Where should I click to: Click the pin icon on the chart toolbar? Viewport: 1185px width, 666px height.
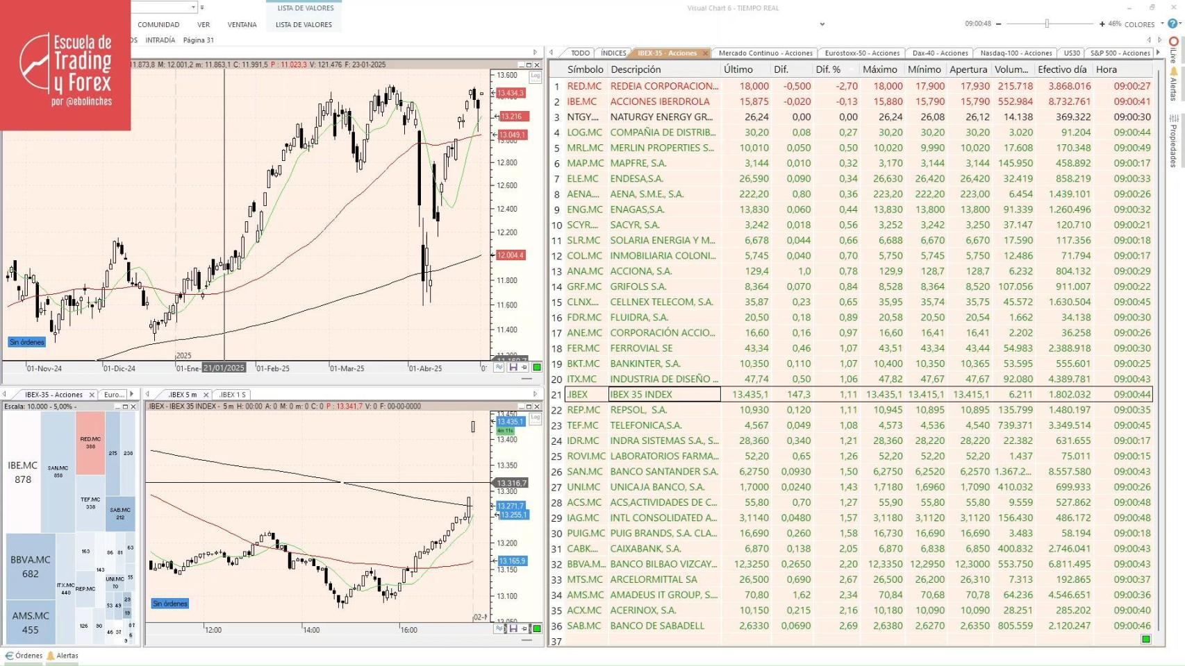[x=525, y=368]
